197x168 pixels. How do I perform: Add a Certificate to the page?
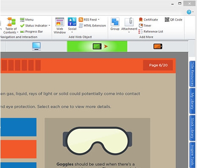[x=148, y=20]
